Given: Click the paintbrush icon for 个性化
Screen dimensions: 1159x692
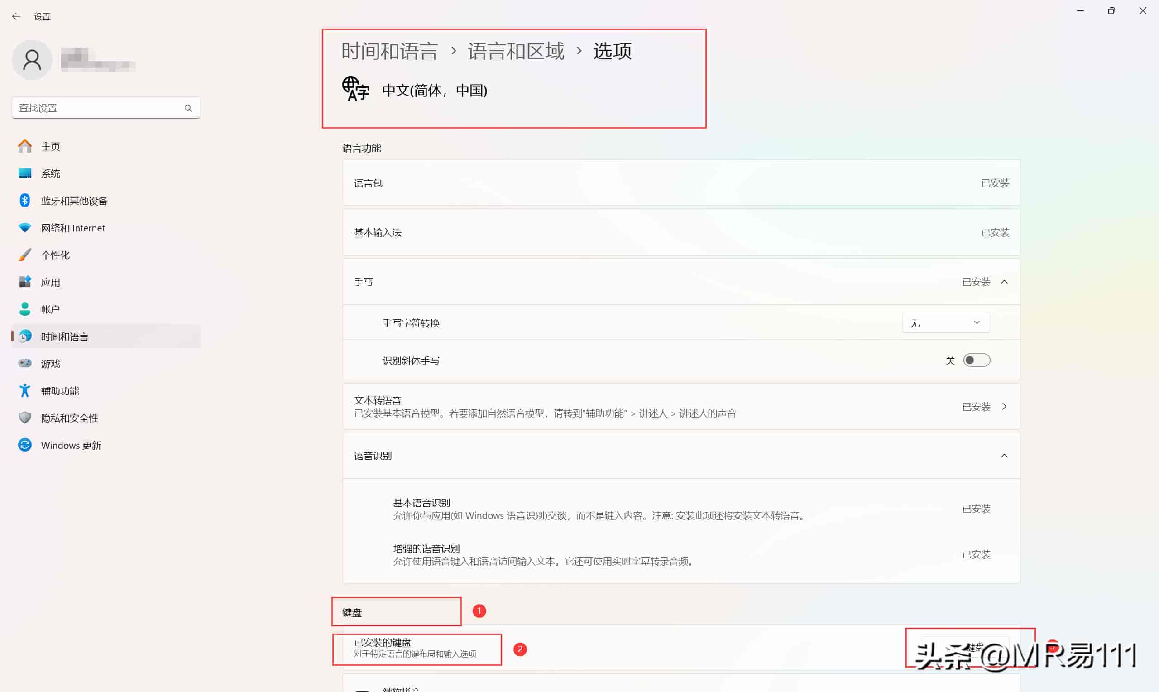Looking at the screenshot, I should (25, 255).
